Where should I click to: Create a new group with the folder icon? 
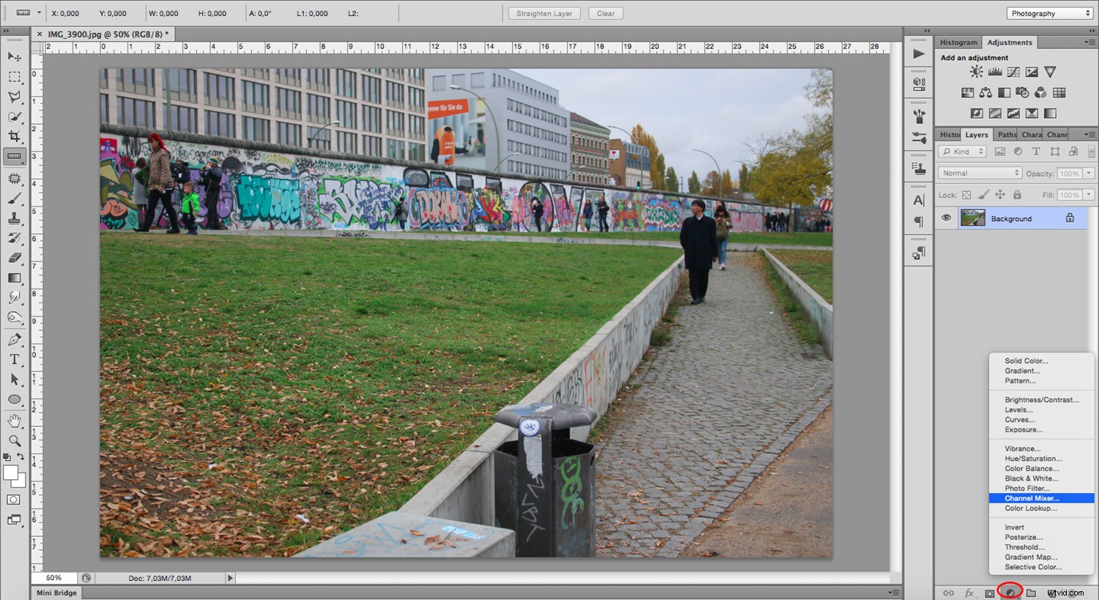[1030, 593]
